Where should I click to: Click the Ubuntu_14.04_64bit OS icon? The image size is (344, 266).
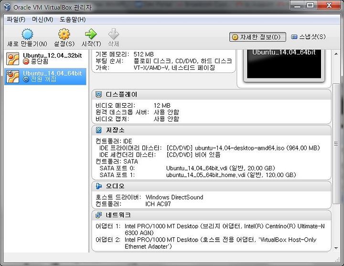pyautogui.click(x=12, y=77)
